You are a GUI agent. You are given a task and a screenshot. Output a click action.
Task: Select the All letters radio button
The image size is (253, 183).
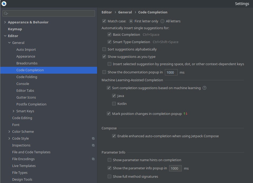[163, 21]
